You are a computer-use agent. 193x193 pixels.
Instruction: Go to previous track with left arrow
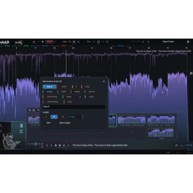point(47,146)
